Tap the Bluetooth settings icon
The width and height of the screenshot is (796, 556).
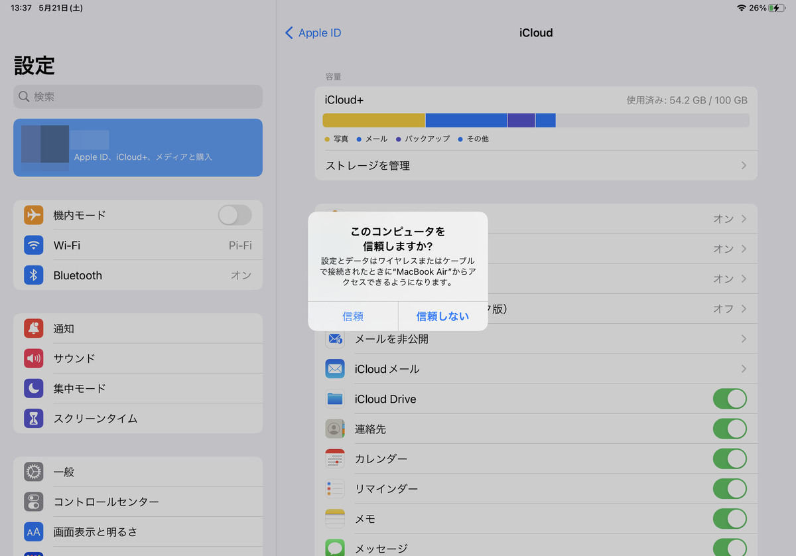34,275
